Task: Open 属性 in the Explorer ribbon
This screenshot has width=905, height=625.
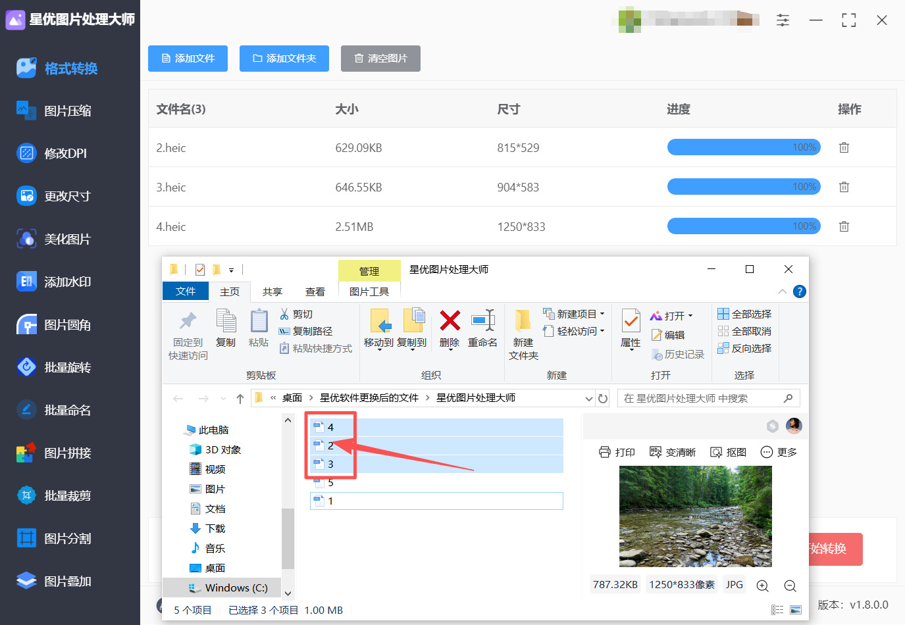Action: pos(631,328)
